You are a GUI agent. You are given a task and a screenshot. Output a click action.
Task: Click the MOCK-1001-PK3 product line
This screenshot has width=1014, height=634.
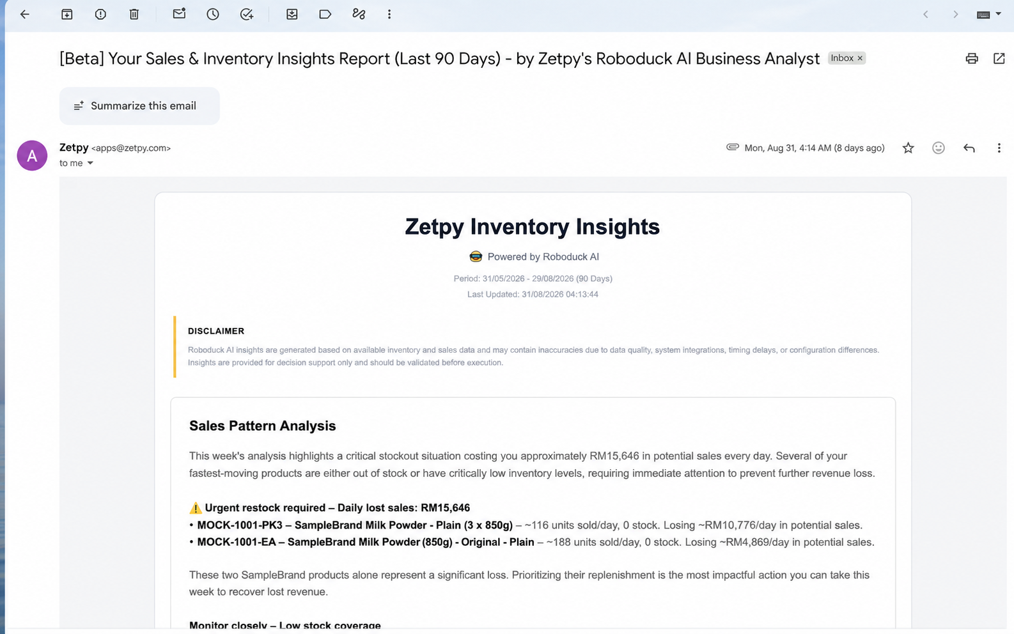click(526, 525)
